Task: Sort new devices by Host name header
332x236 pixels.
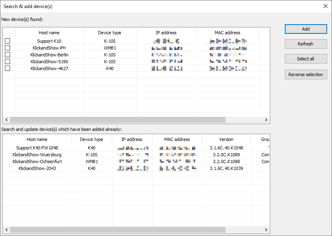Action: [x=49, y=33]
